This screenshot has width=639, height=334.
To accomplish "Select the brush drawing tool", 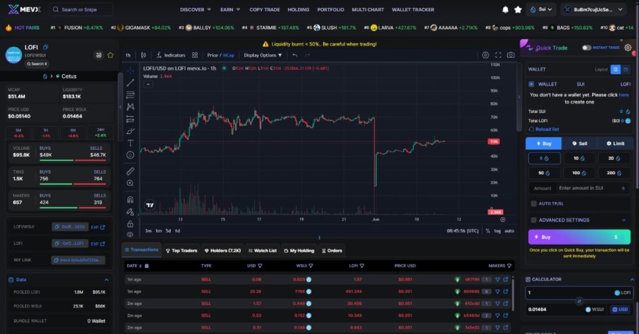I will (x=130, y=131).
